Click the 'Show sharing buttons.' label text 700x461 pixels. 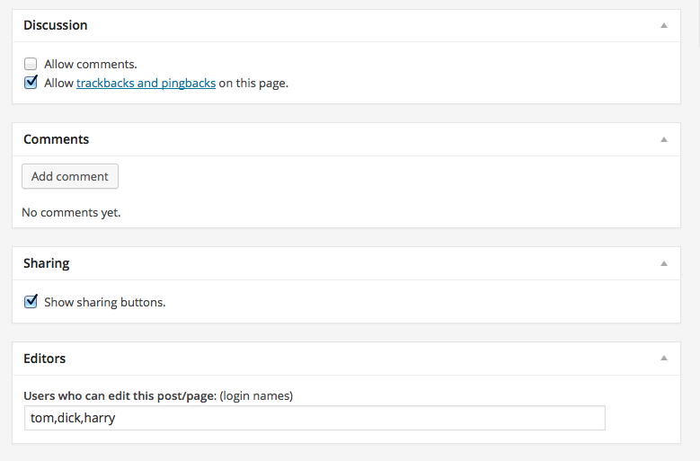[x=105, y=302]
